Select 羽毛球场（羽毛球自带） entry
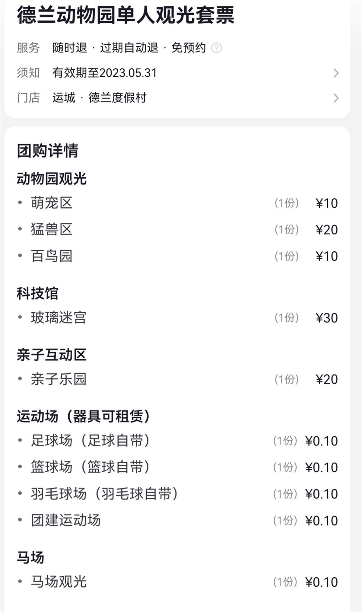The width and height of the screenshot is (362, 612). (x=104, y=494)
